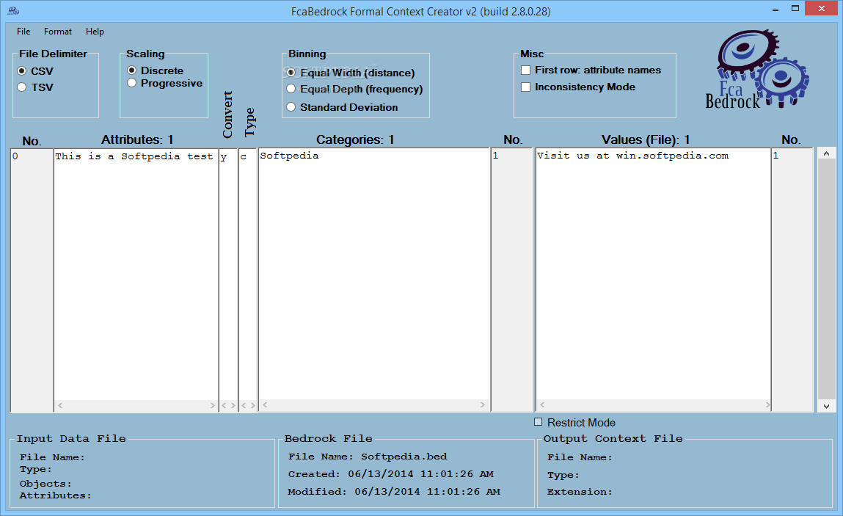Open the Format menu

[57, 32]
